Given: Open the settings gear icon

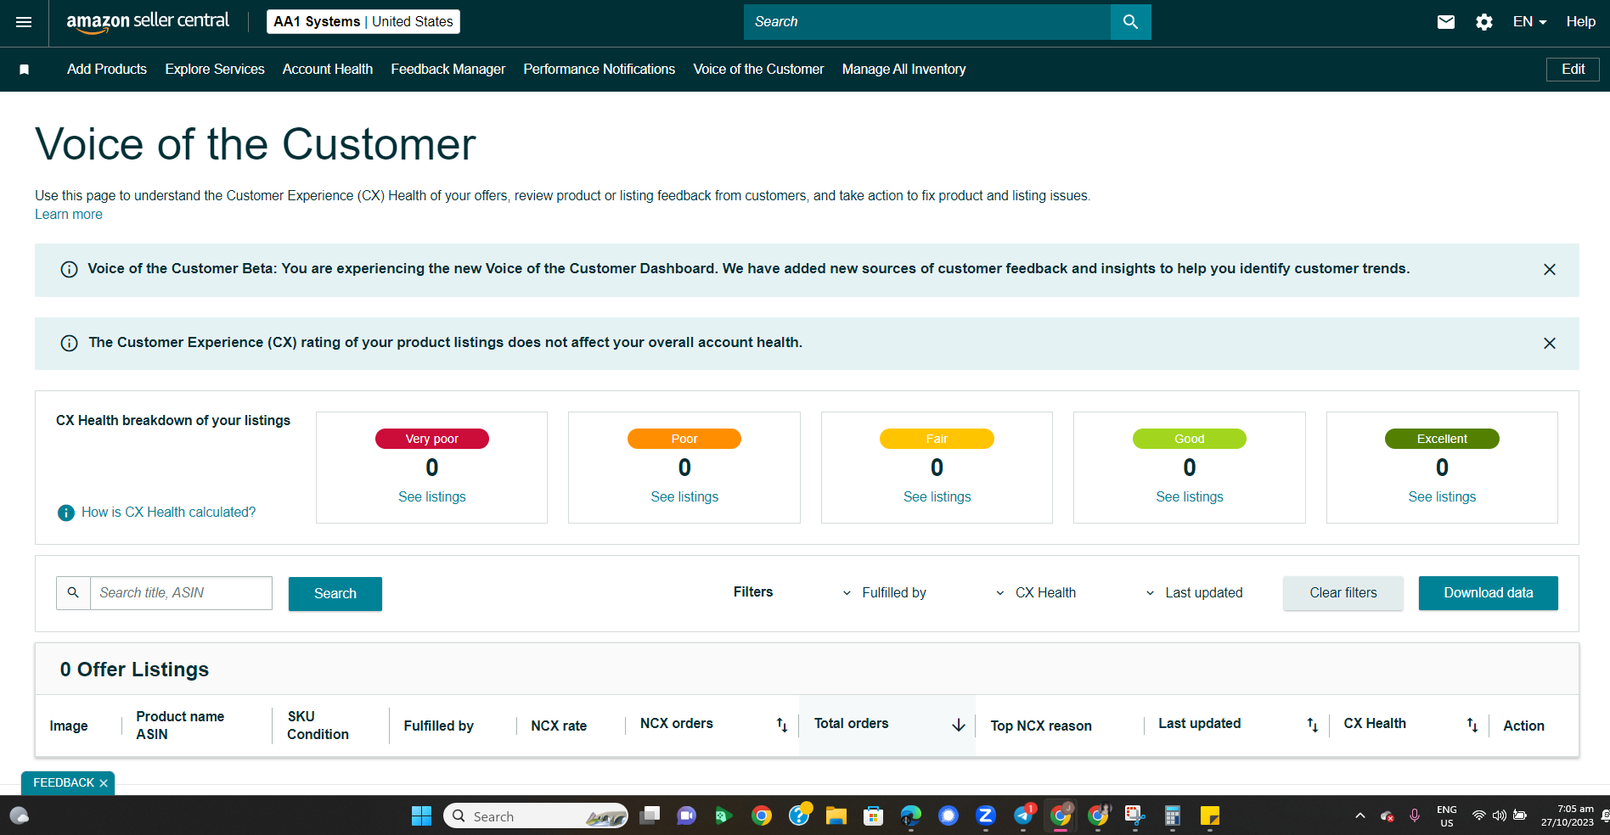Looking at the screenshot, I should tap(1484, 22).
